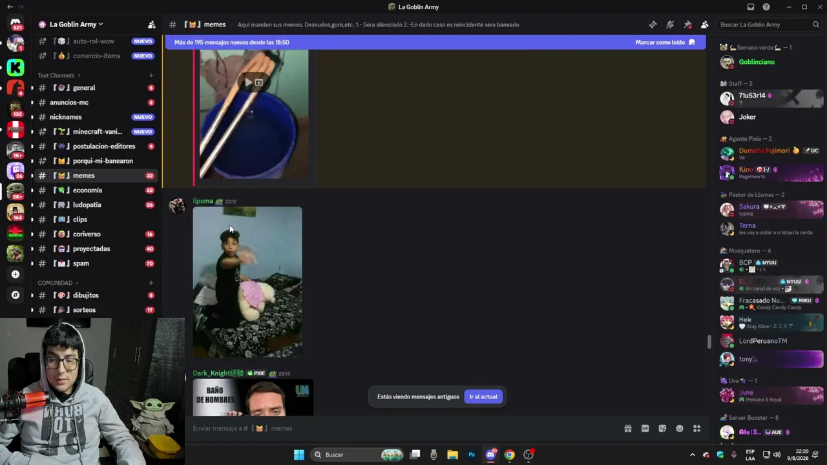Click the search magnifier icon in Discord
Image resolution: width=827 pixels, height=465 pixels.
(x=816, y=25)
